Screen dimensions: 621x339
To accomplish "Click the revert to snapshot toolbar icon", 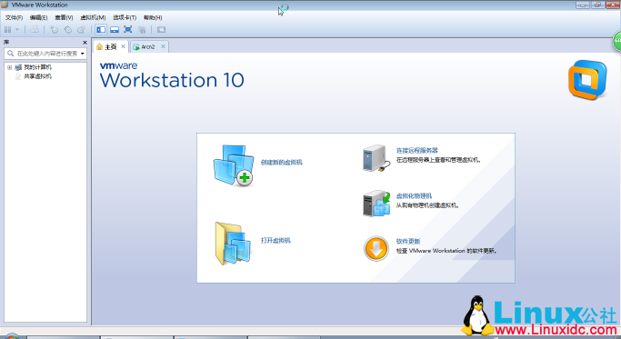I will [67, 30].
